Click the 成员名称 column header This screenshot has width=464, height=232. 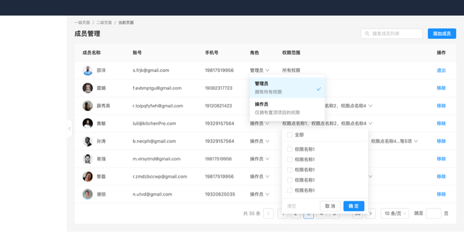click(91, 52)
